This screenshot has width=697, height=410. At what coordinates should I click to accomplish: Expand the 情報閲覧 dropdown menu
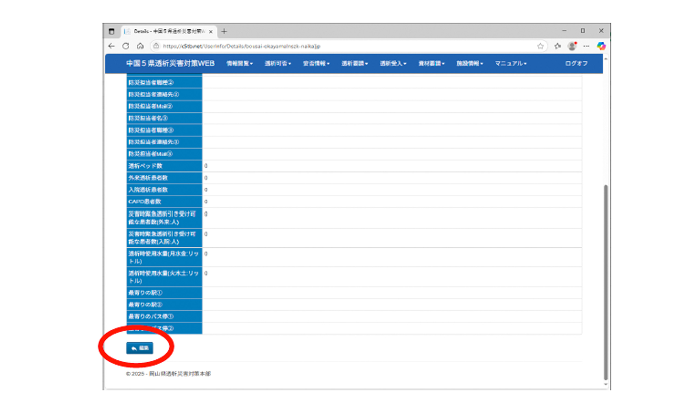tap(240, 64)
